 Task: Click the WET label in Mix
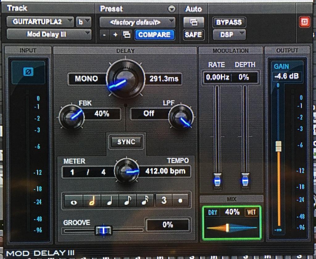251,212
